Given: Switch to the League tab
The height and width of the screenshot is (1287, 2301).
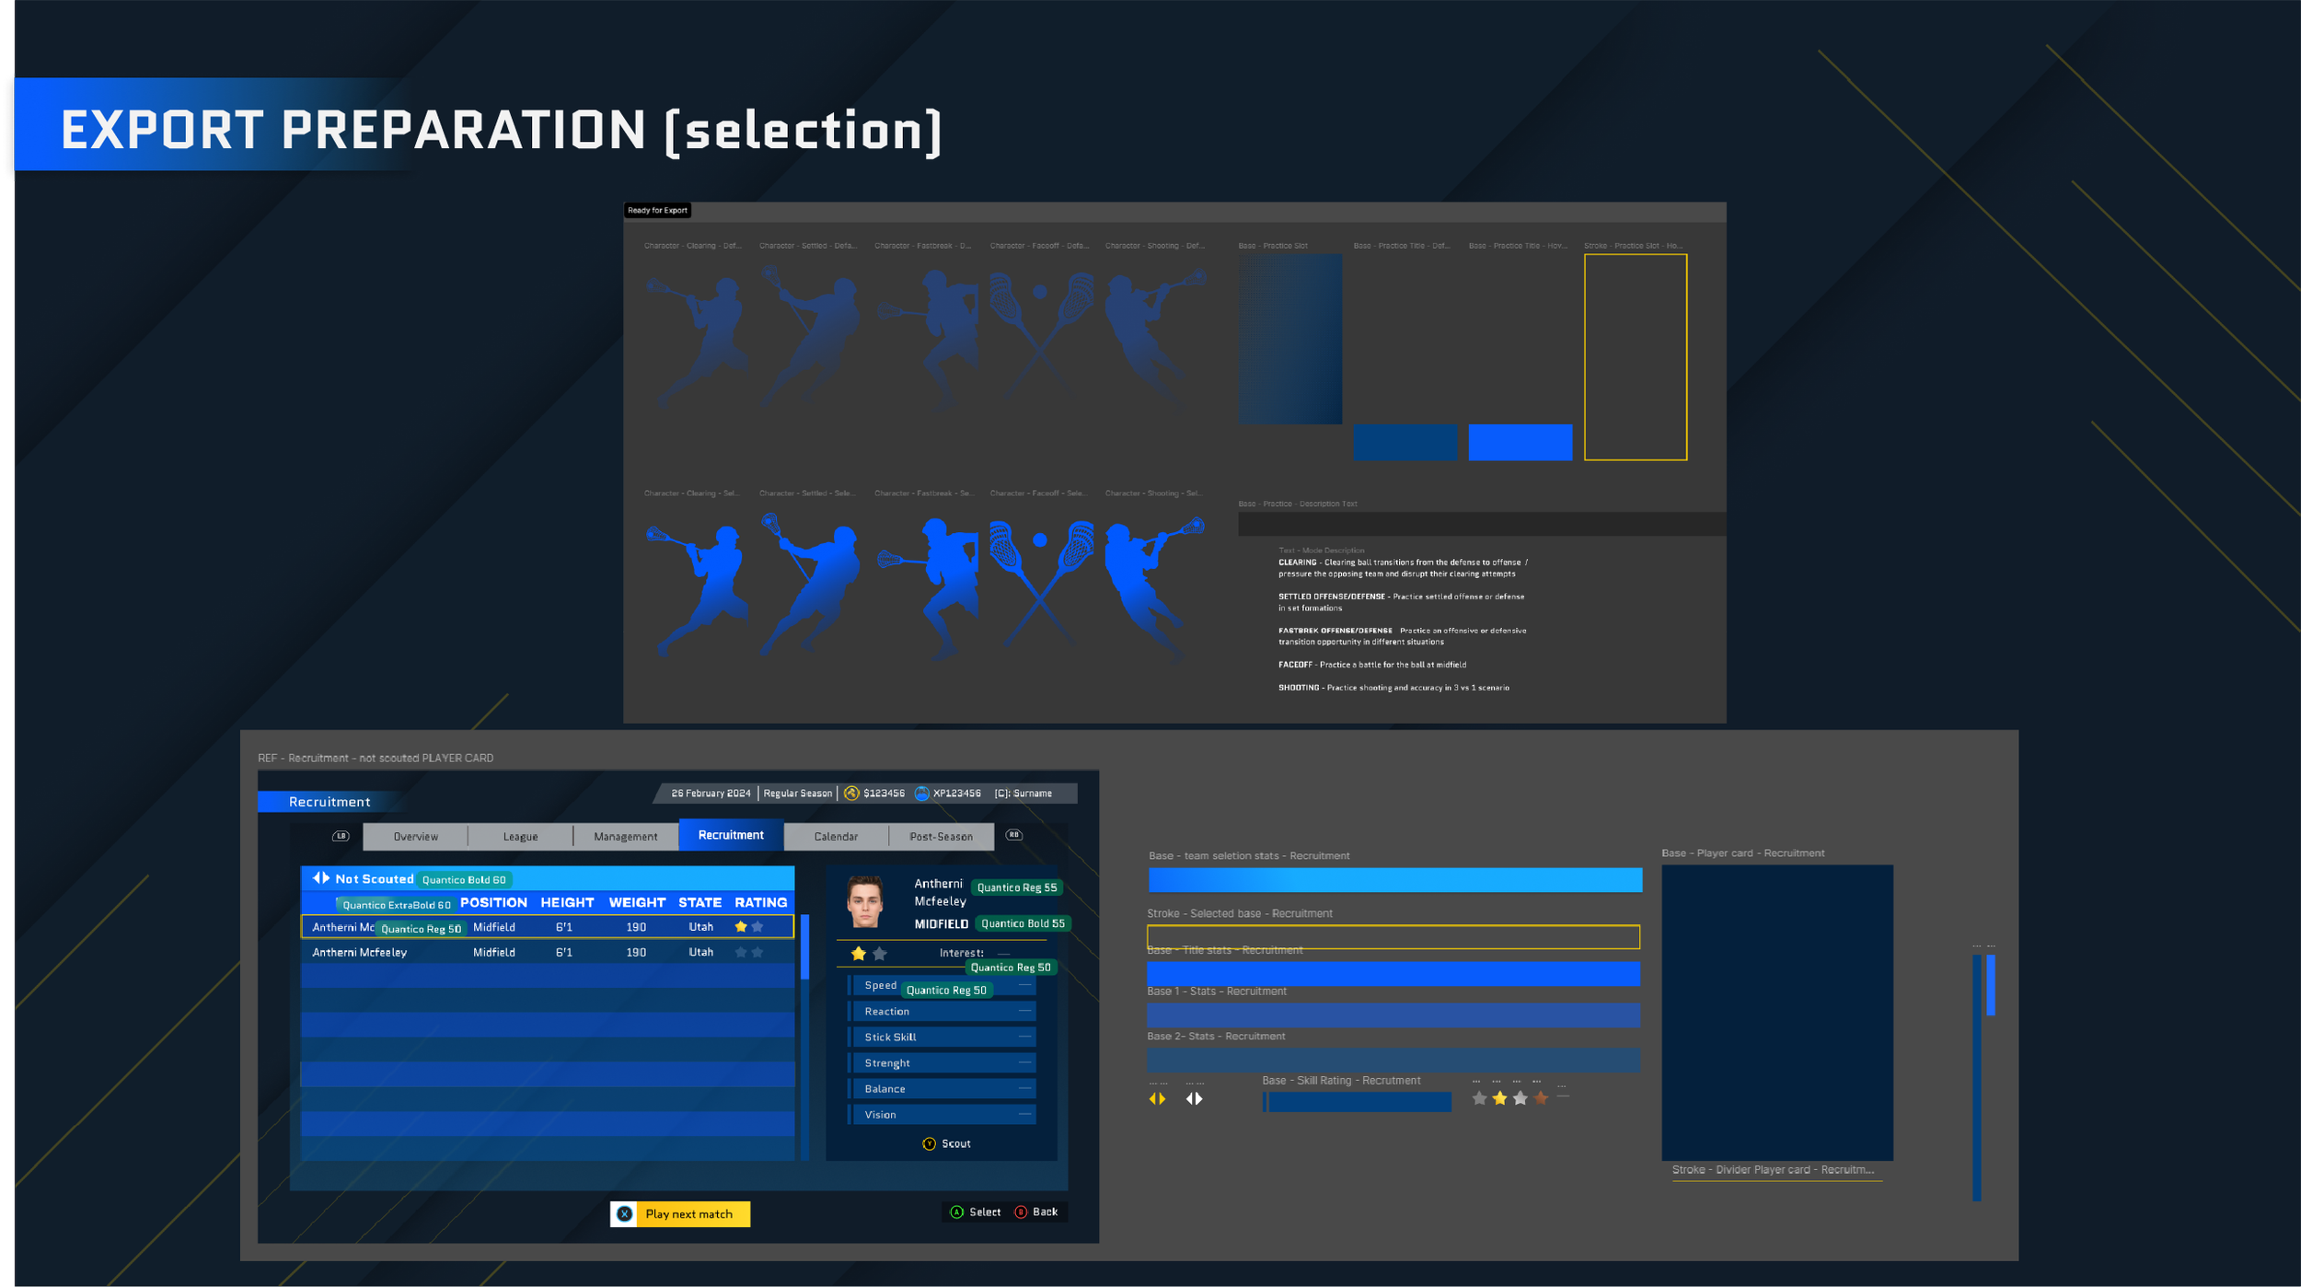Looking at the screenshot, I should click(520, 837).
